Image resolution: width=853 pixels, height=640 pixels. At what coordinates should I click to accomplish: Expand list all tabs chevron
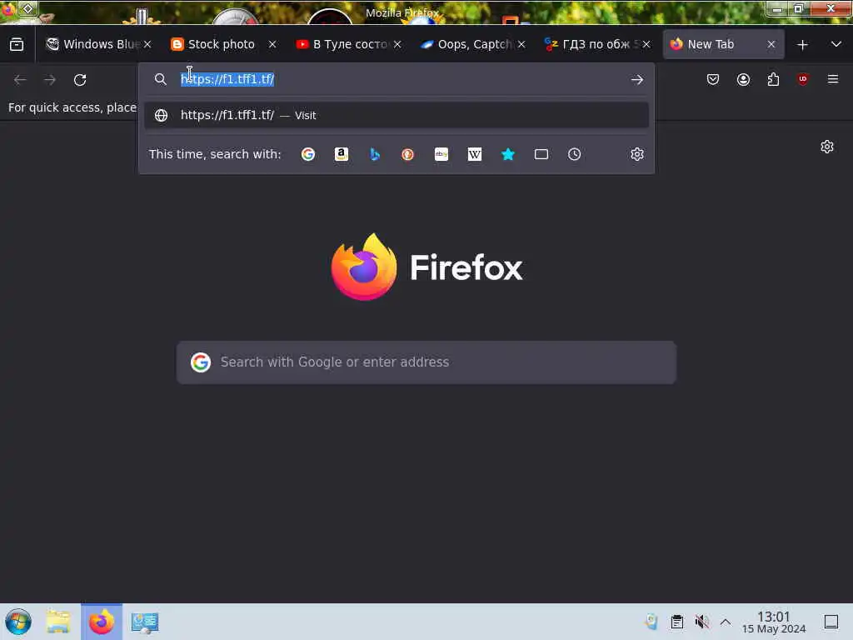click(x=836, y=45)
